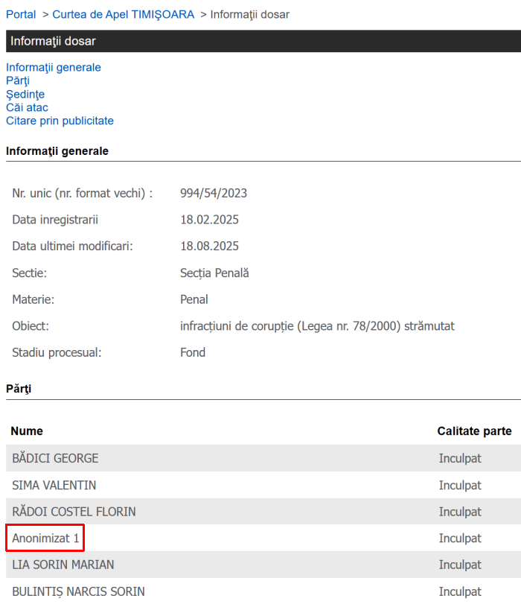The width and height of the screenshot is (521, 610).
Task: Select the BULINTIȘ NARCIS SORIN row
Action: point(263,591)
